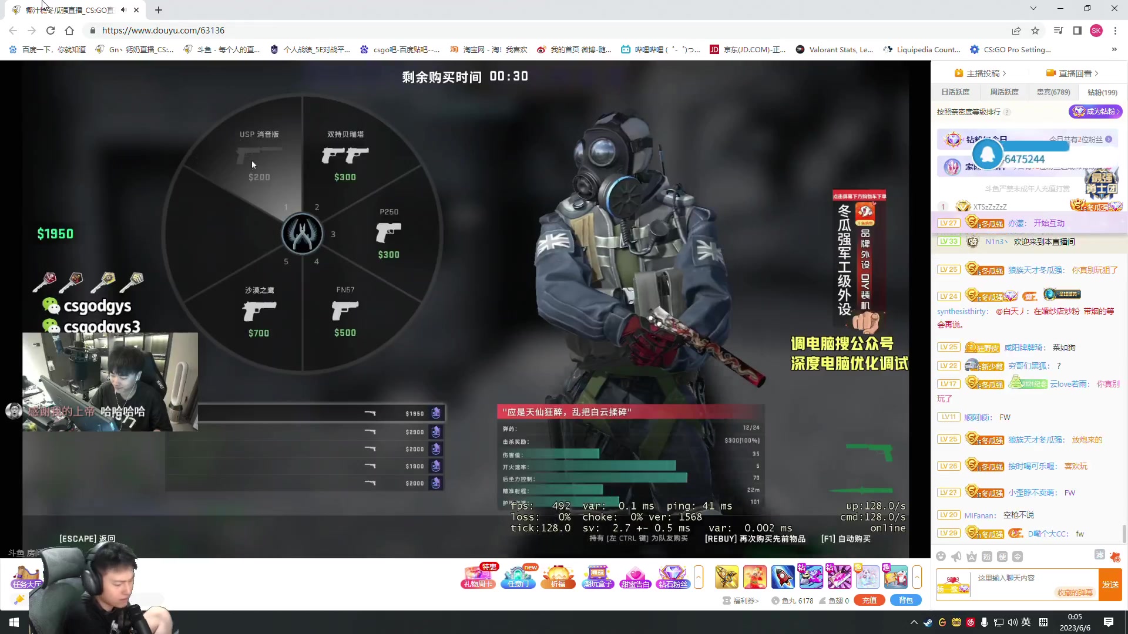Go to browser home page

(x=69, y=31)
